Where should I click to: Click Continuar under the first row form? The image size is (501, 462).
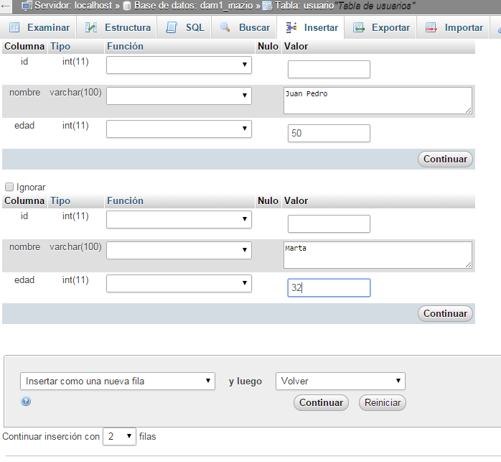445,159
